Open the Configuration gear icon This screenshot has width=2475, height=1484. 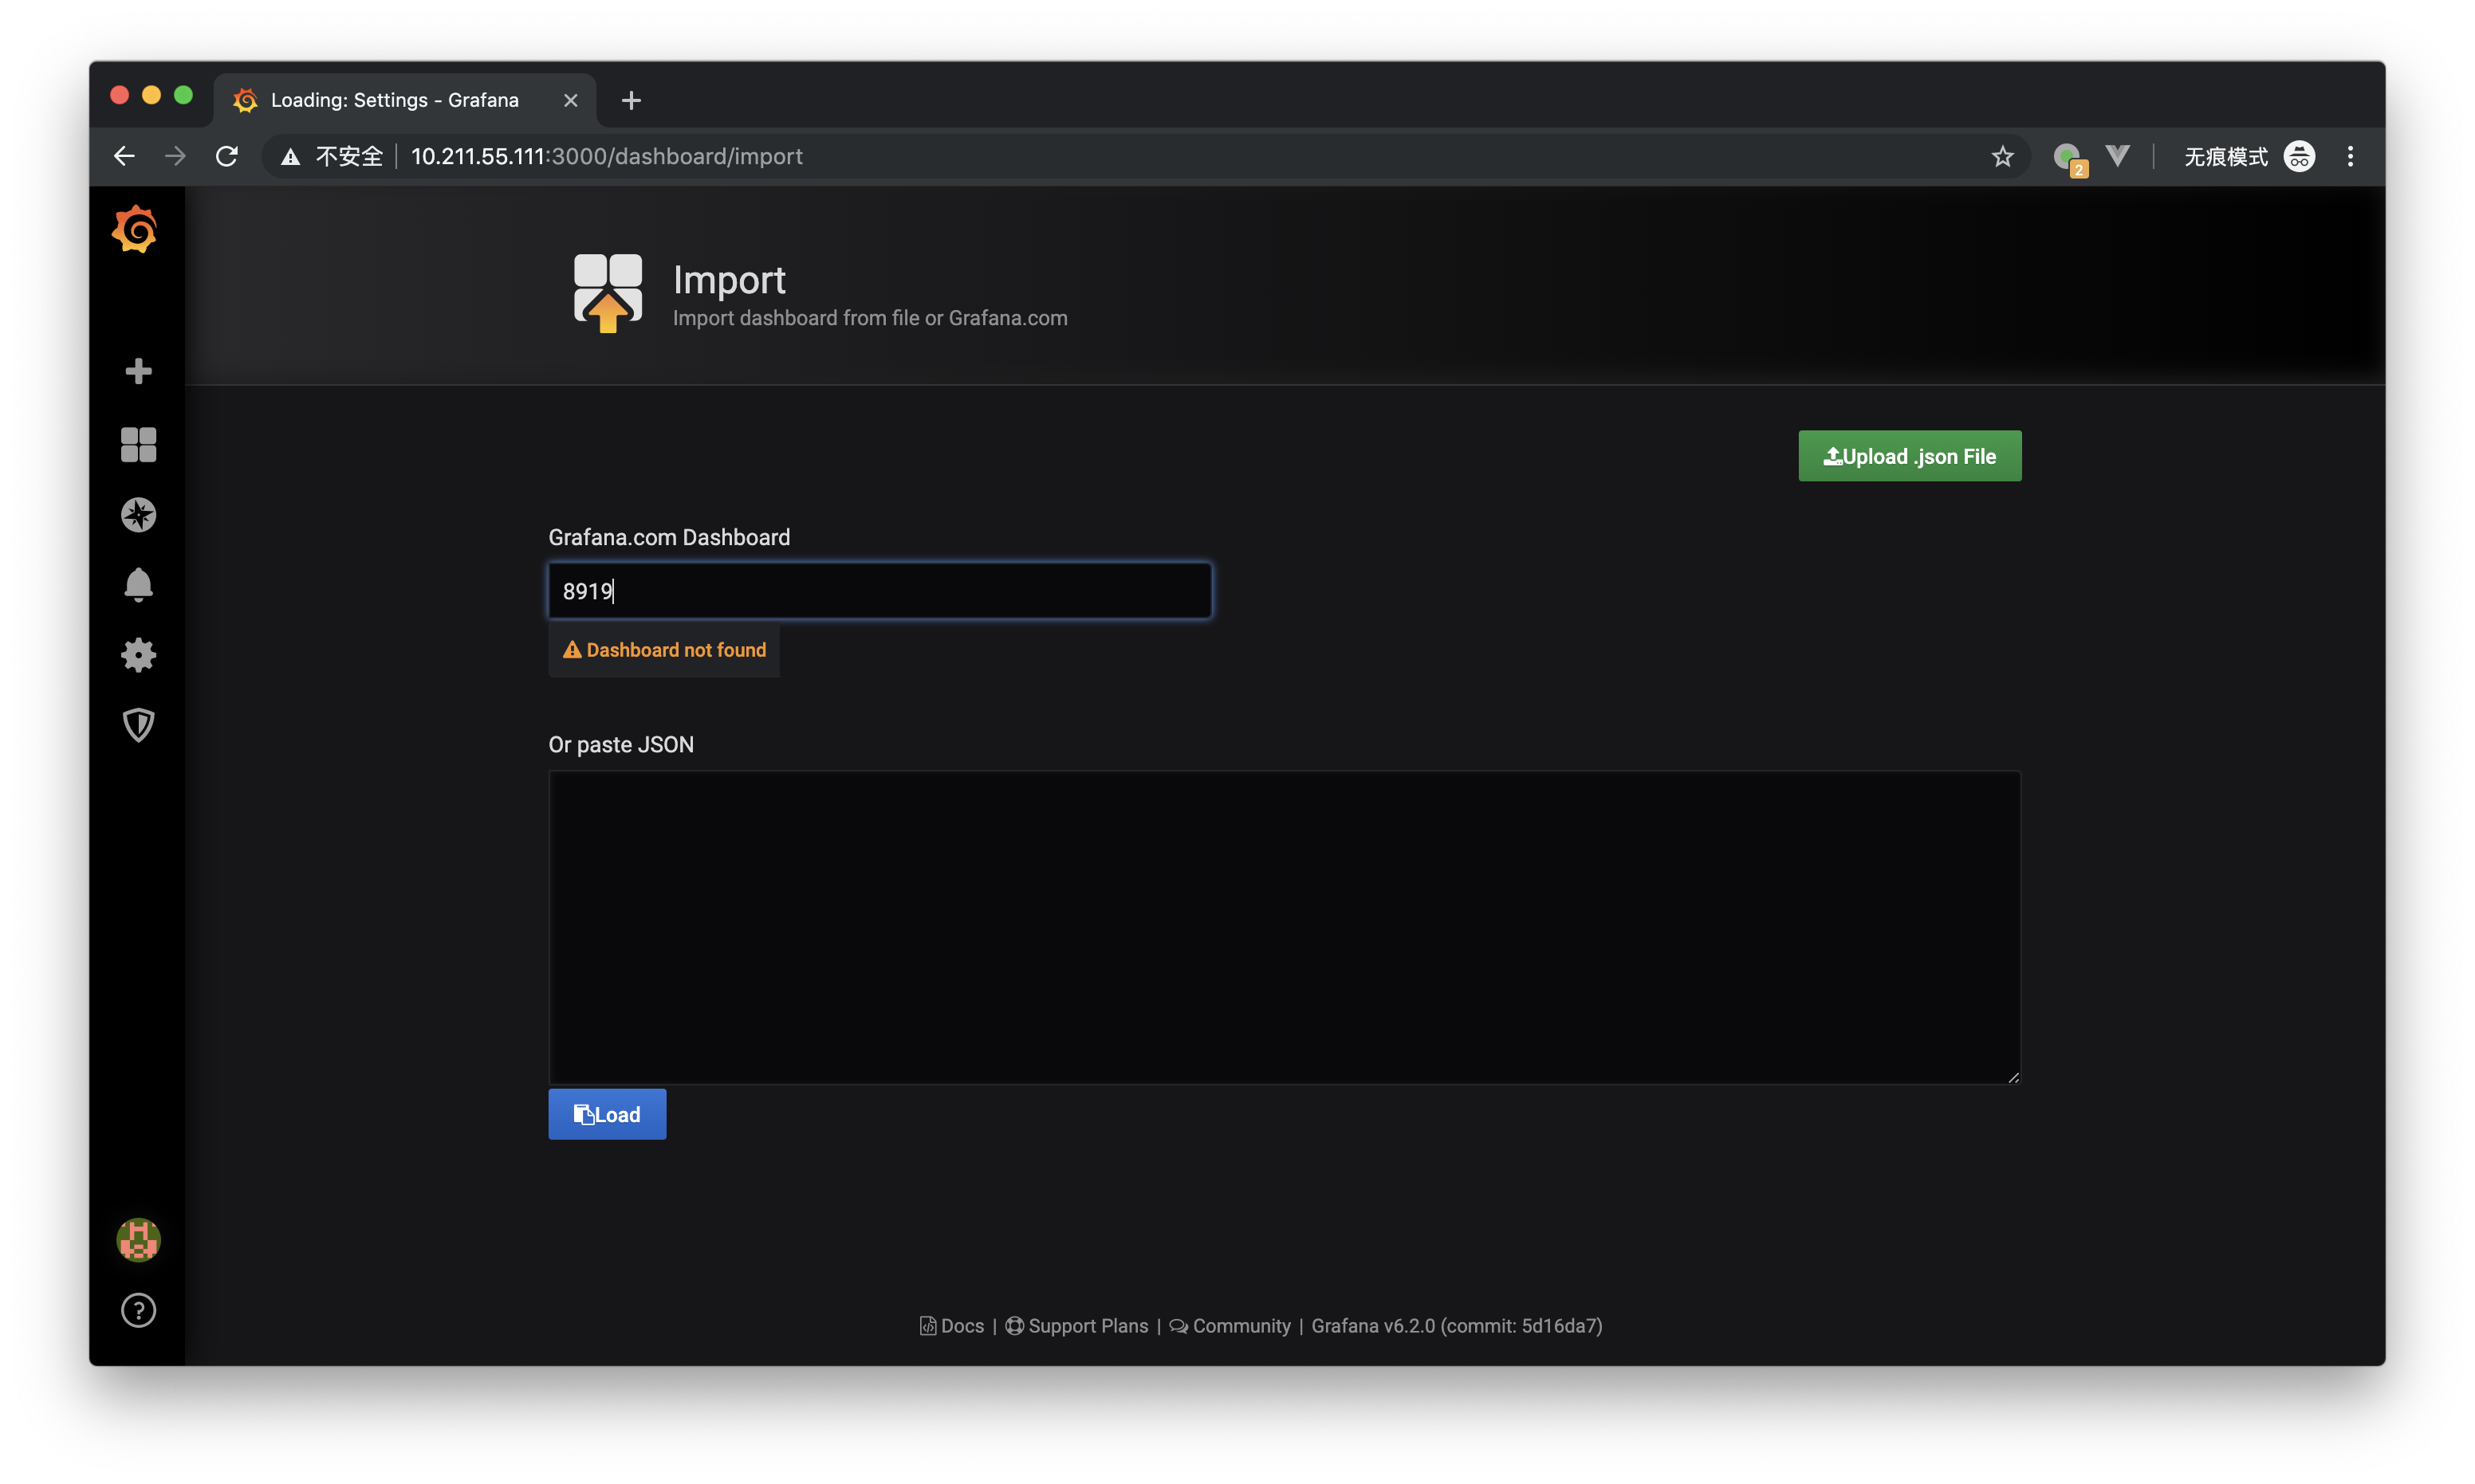[x=138, y=656]
